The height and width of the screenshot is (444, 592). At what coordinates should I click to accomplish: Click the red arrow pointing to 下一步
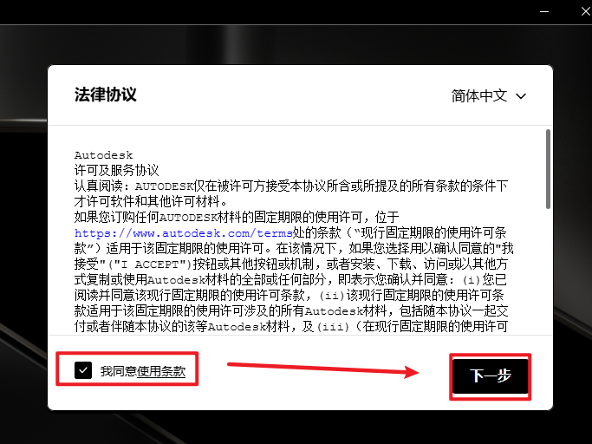point(322,369)
